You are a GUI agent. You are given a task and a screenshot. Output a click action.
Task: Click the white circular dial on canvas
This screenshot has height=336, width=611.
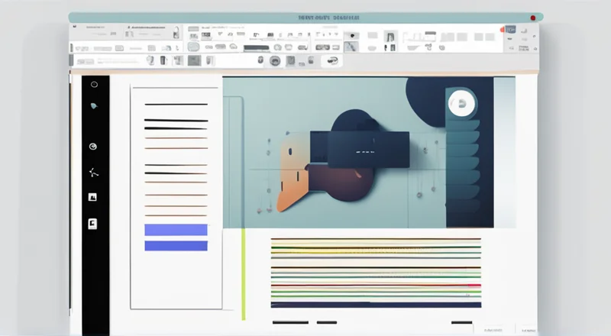461,104
